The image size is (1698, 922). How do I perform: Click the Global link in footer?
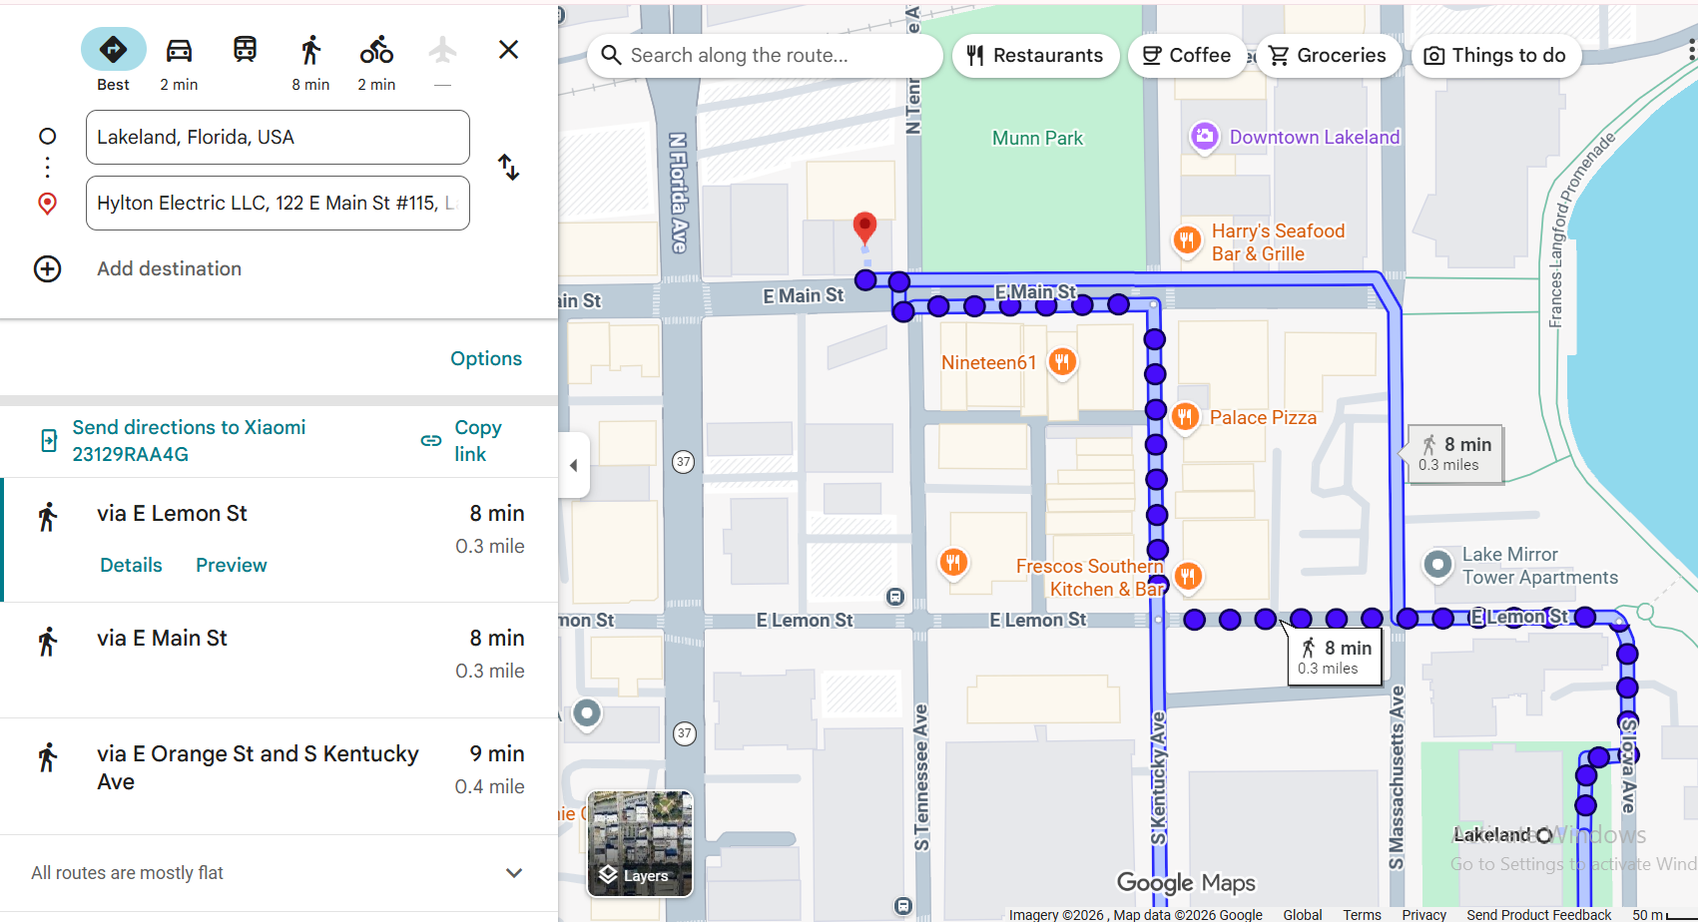(x=1303, y=914)
